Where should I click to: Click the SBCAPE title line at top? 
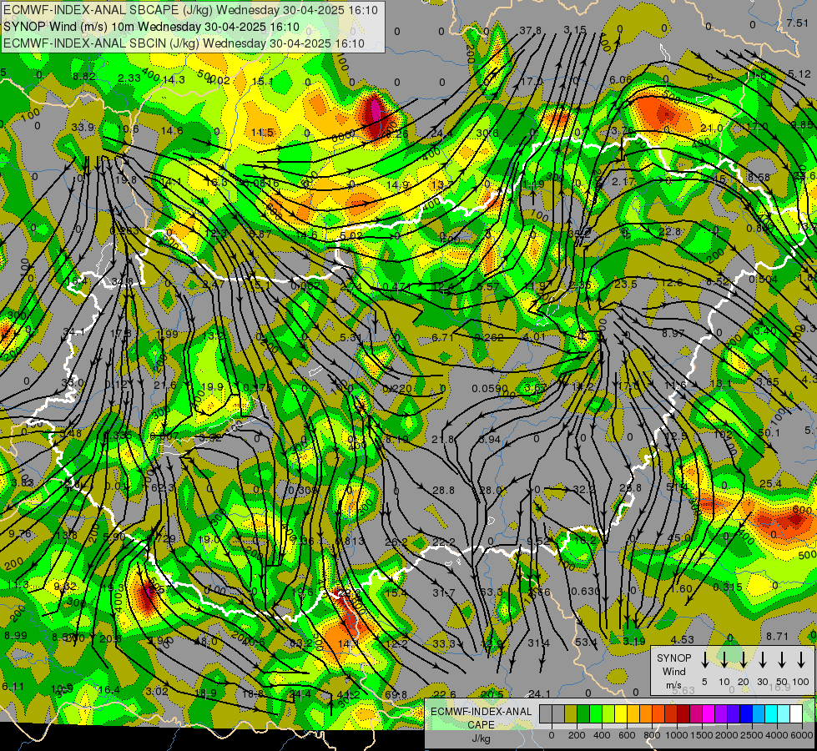[x=190, y=10]
